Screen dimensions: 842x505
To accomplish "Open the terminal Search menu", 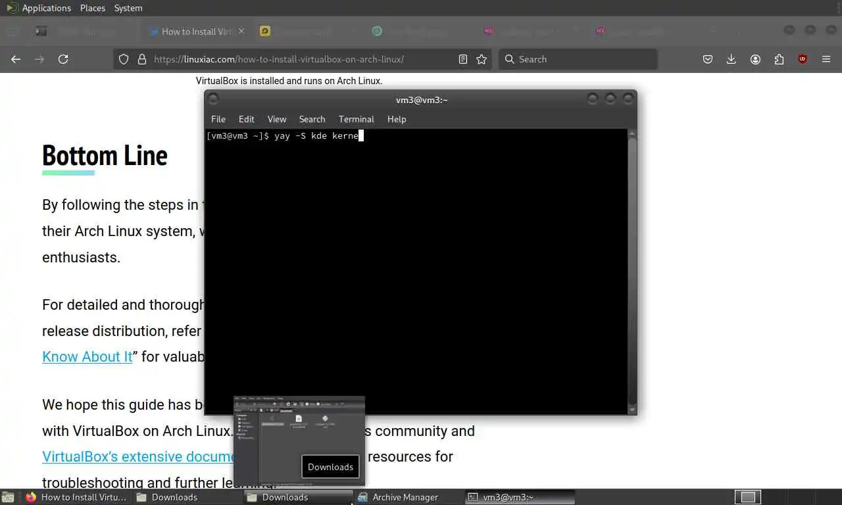I will pyautogui.click(x=312, y=119).
